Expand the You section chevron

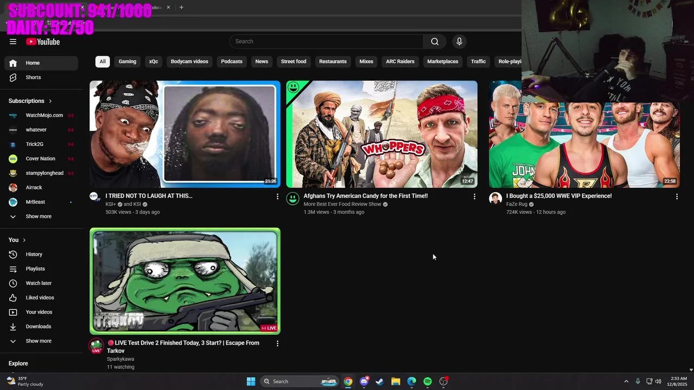tap(24, 240)
